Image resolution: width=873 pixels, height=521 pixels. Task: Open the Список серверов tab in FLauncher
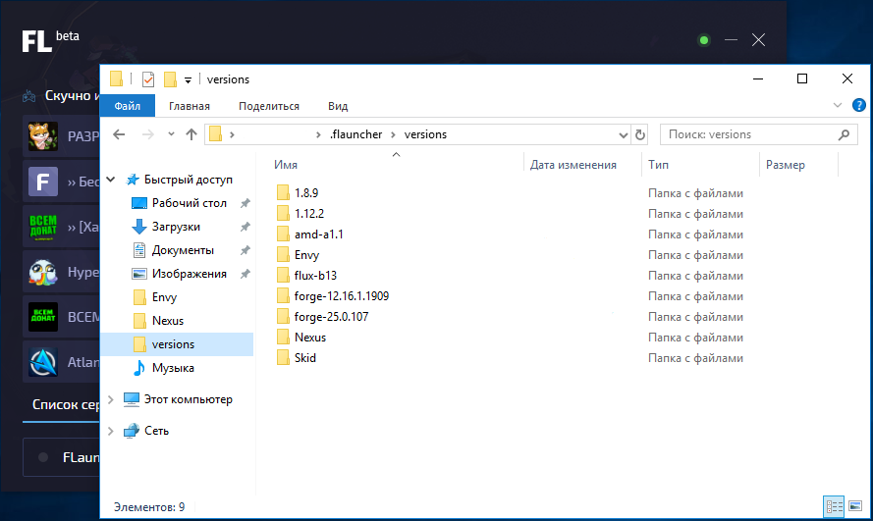[66, 404]
